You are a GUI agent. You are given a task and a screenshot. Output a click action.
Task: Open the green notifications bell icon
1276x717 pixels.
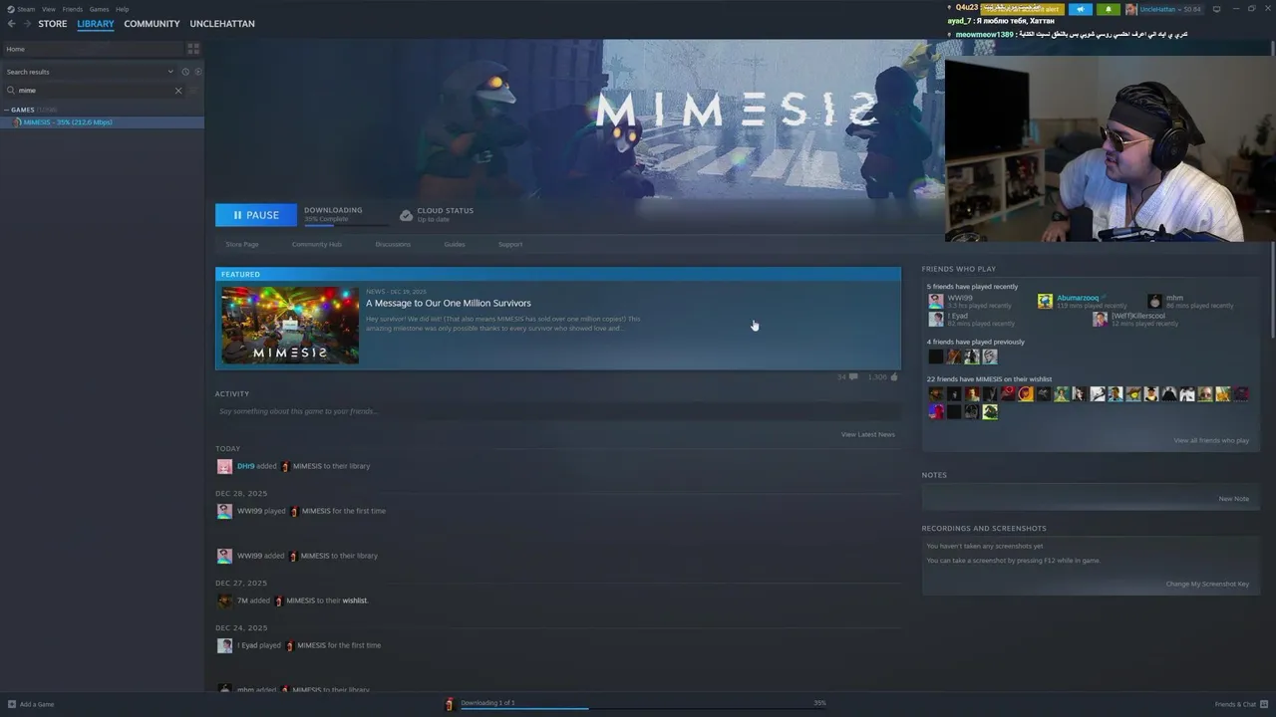(x=1108, y=9)
